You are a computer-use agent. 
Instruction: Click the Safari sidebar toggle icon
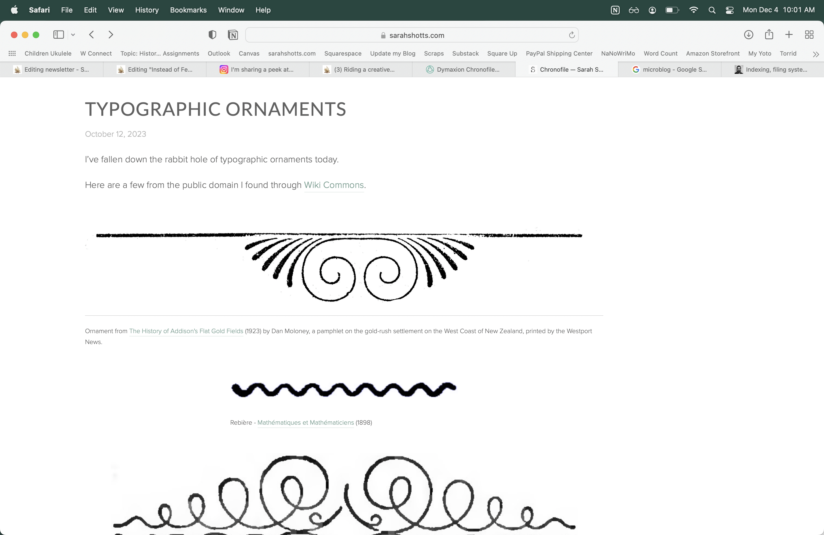(59, 35)
